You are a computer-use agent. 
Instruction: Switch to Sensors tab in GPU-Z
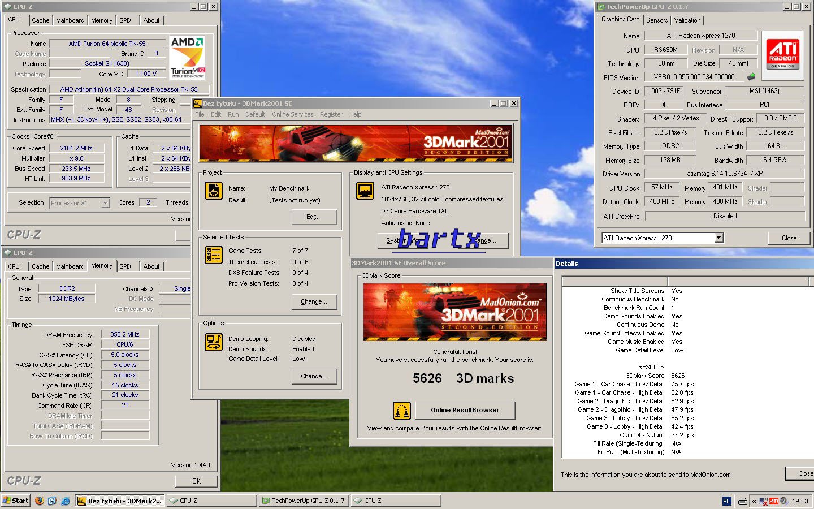click(x=657, y=20)
